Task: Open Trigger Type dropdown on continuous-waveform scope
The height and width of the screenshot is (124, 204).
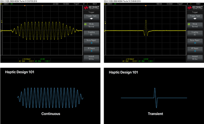Action: (x=91, y=17)
